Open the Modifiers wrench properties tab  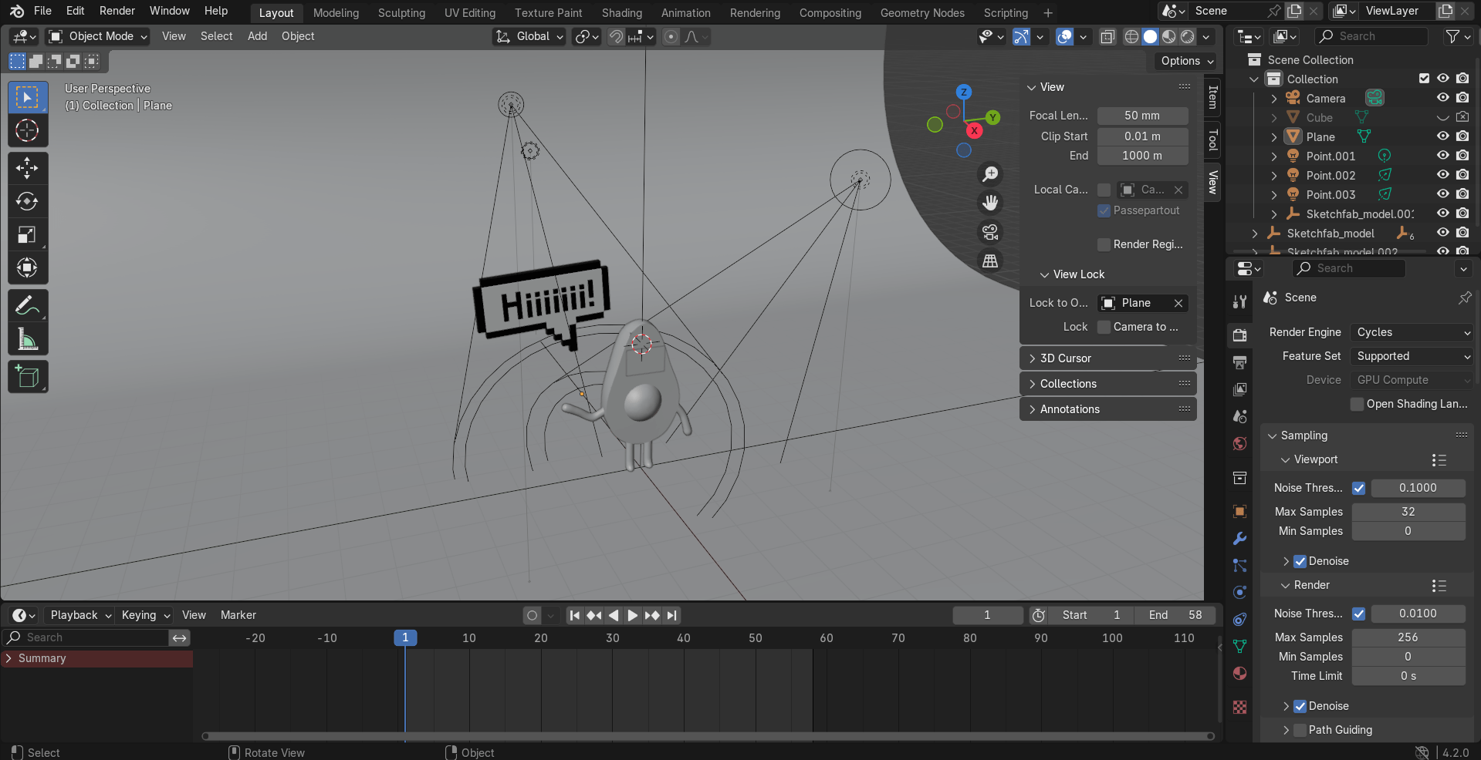1239,539
